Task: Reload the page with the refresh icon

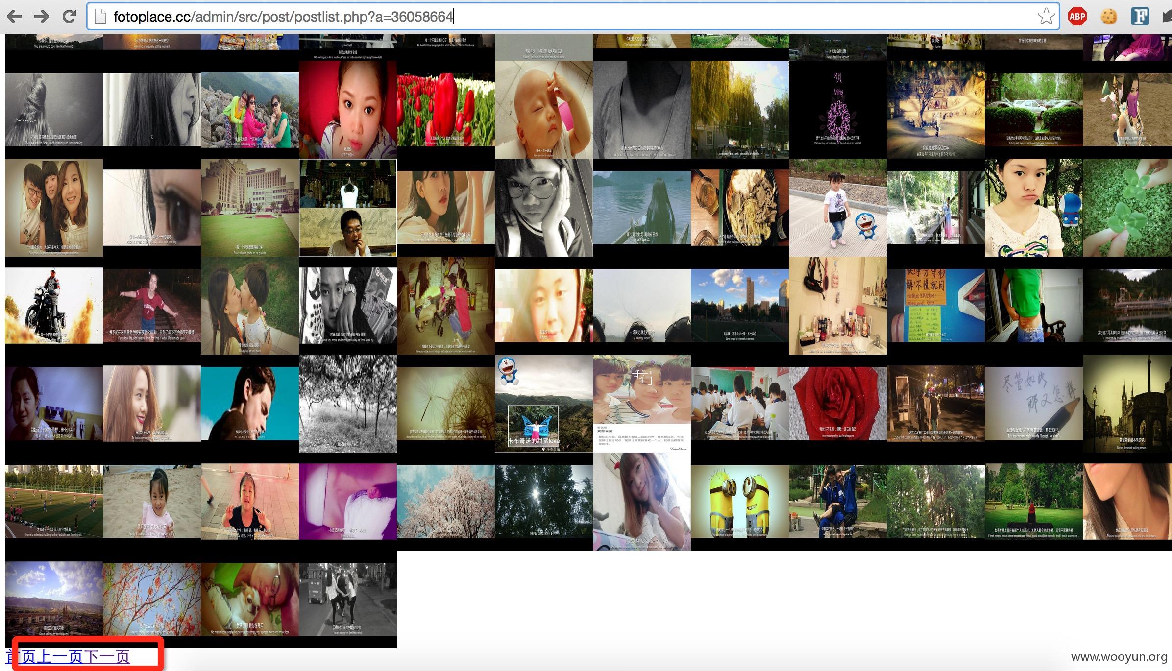Action: point(69,17)
